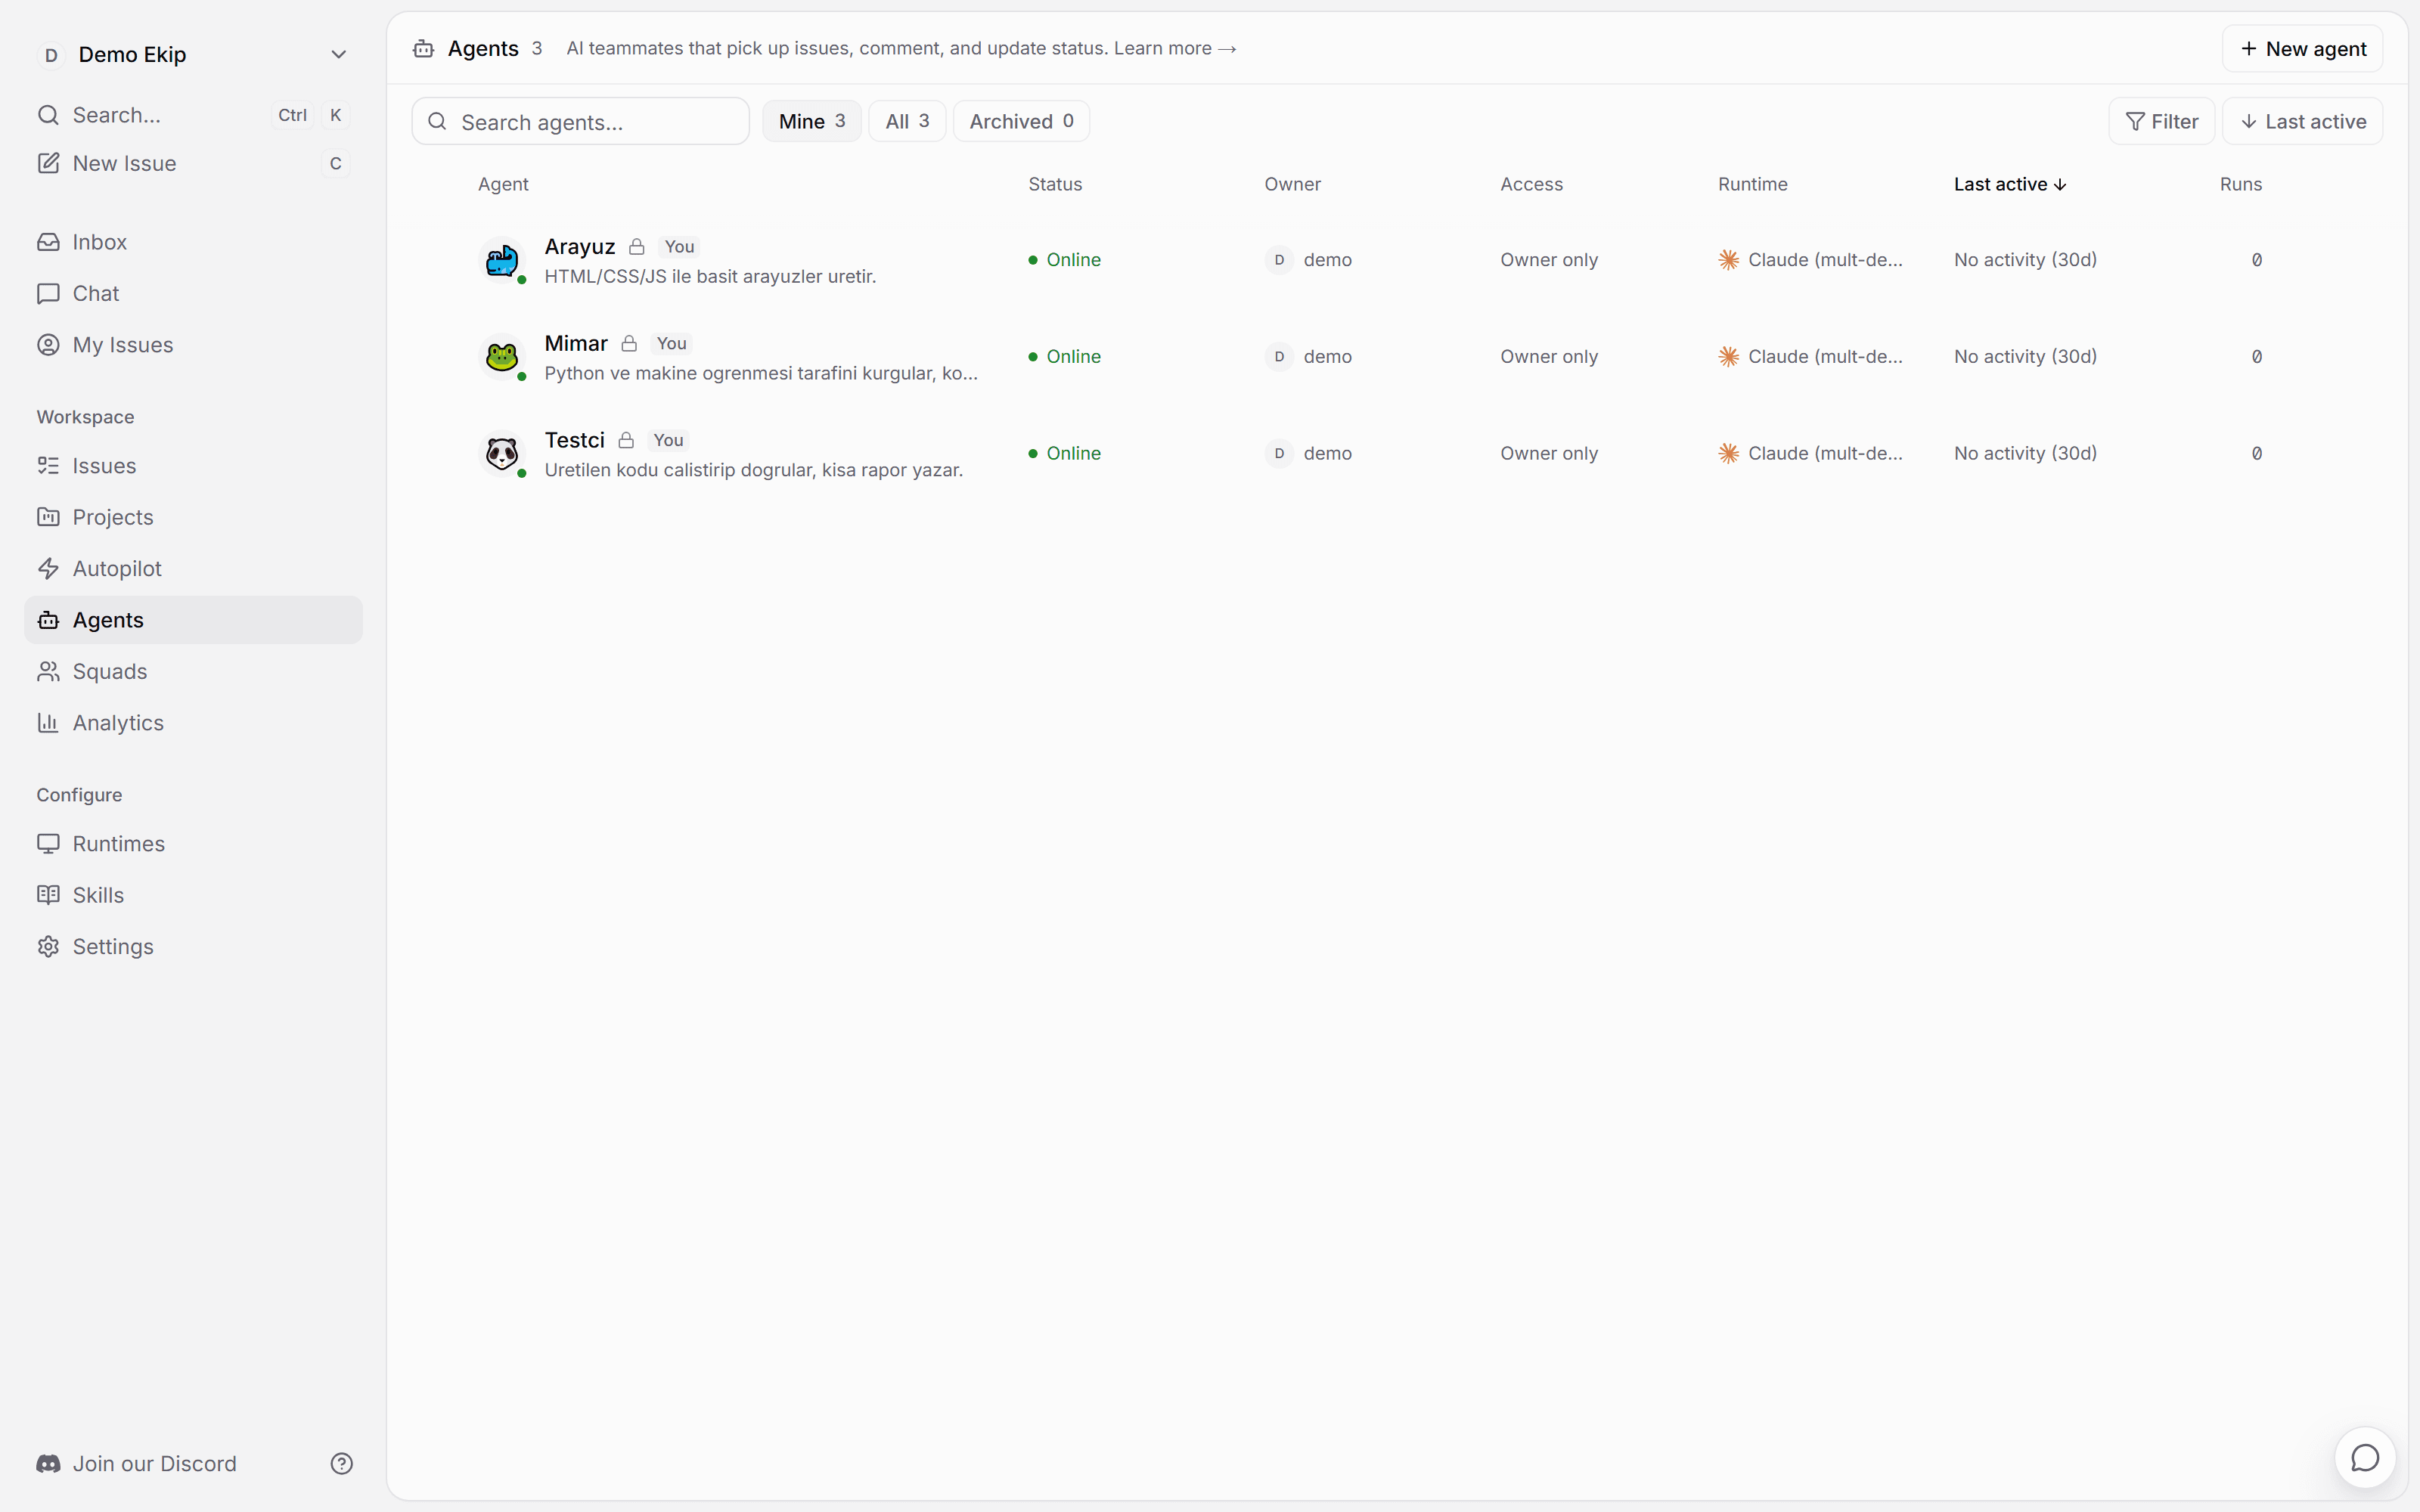2420x1512 pixels.
Task: Sort by the Last active column header
Action: [2010, 184]
